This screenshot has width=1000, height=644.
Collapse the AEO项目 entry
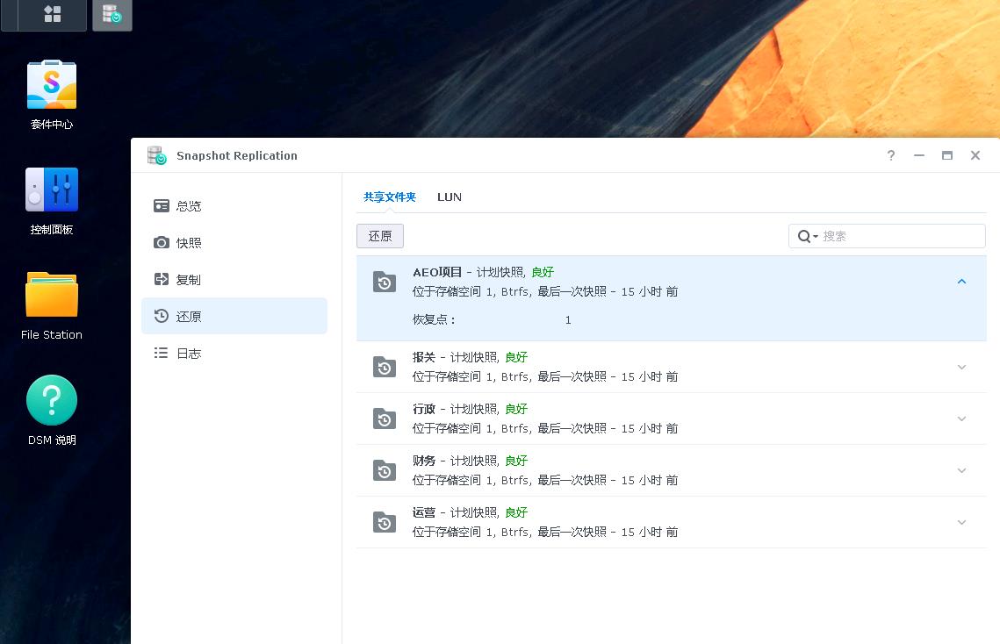(x=961, y=281)
